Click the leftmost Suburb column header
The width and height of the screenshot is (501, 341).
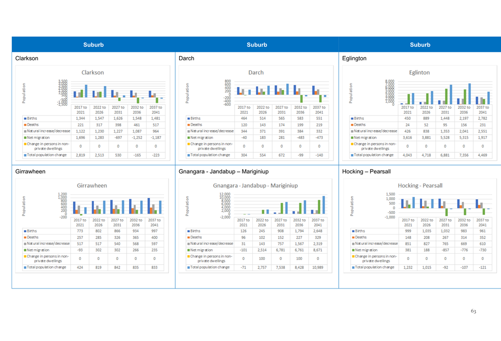click(x=93, y=45)
